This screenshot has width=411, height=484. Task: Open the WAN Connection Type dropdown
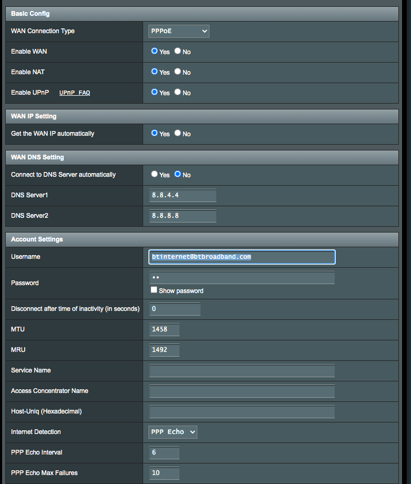click(179, 31)
